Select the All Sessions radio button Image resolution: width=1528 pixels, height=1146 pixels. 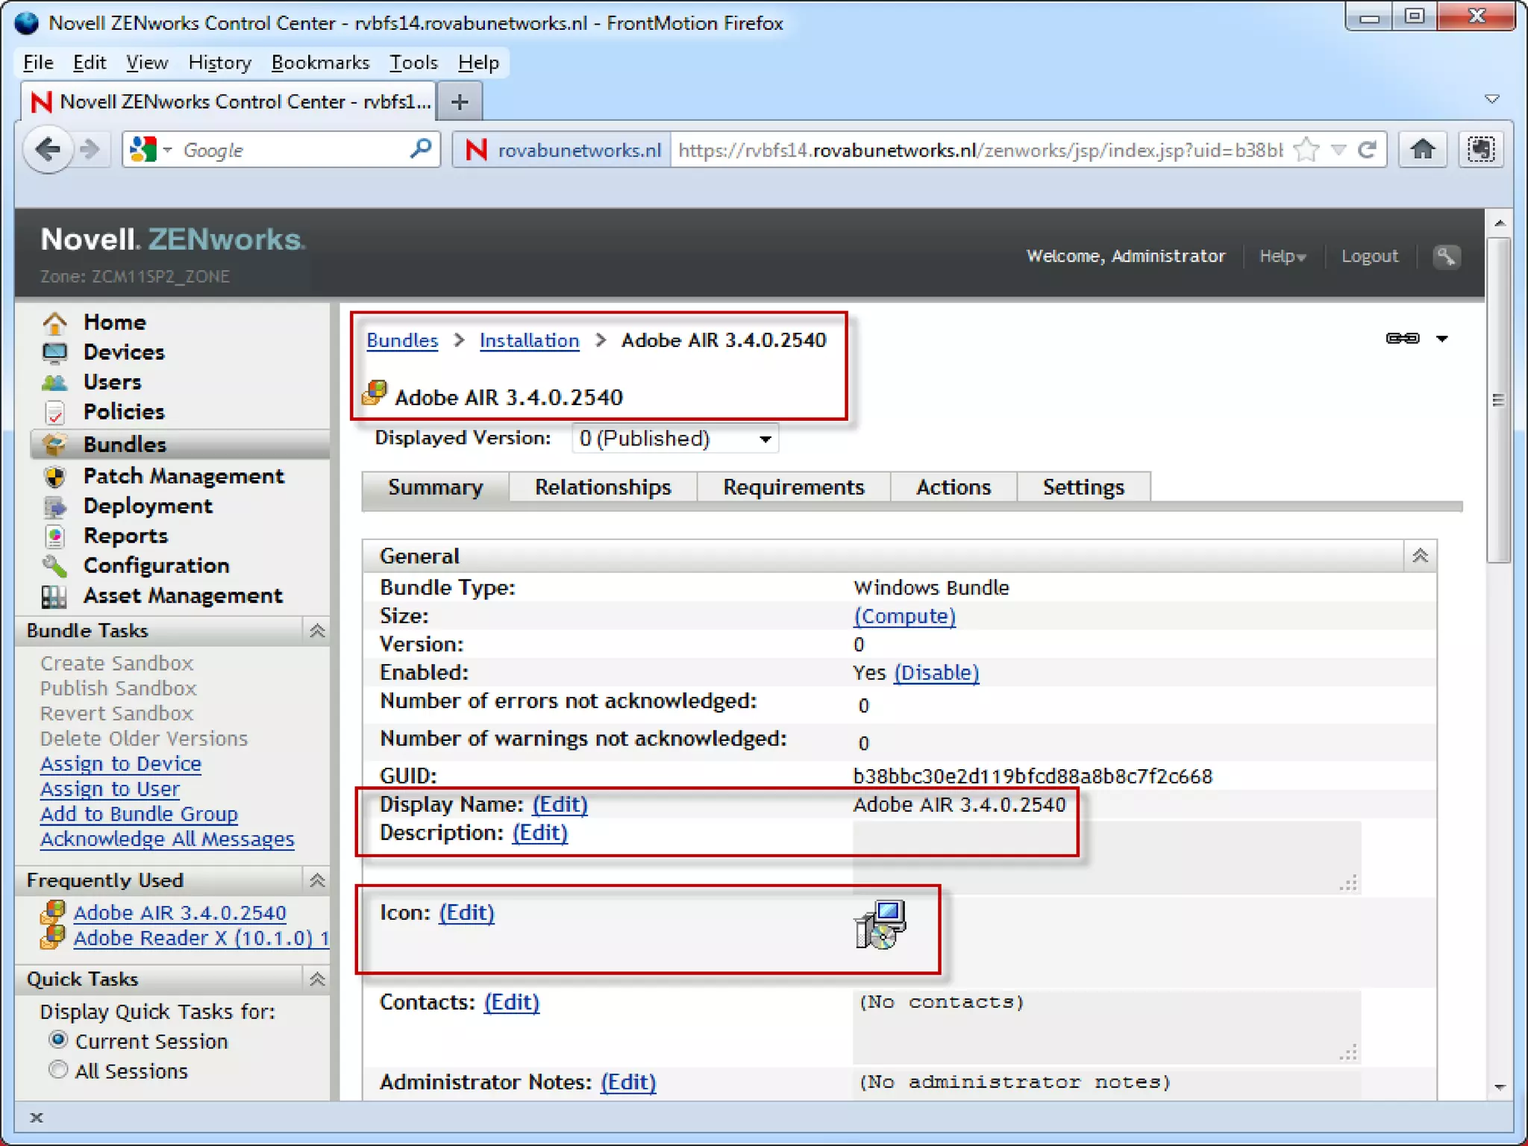(x=58, y=1070)
